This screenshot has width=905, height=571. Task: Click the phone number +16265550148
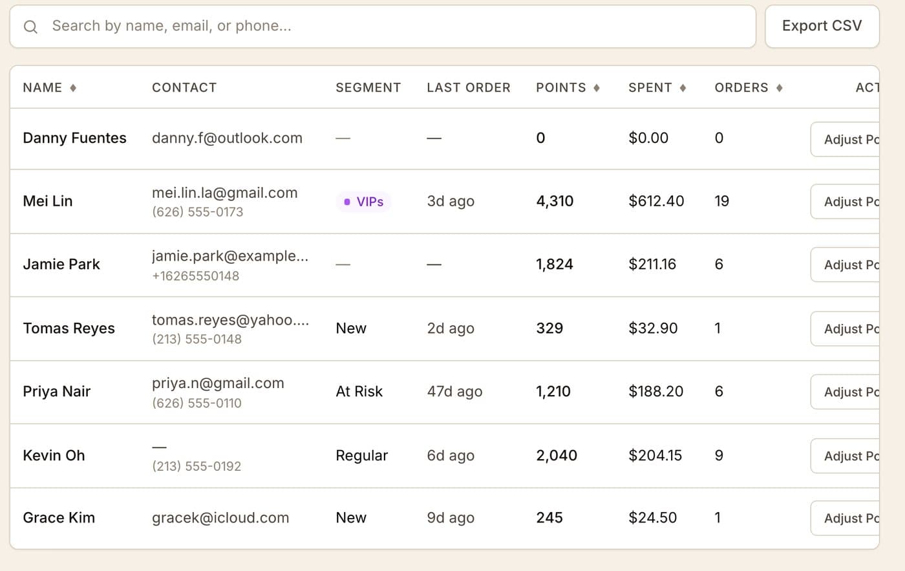click(x=196, y=275)
